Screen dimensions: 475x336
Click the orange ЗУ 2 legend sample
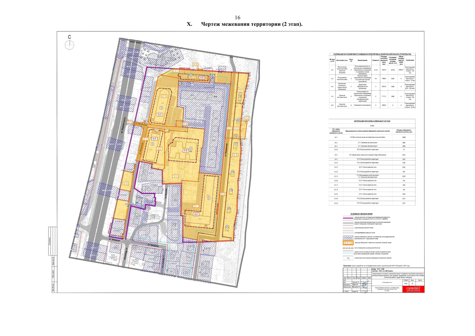tap(348, 243)
